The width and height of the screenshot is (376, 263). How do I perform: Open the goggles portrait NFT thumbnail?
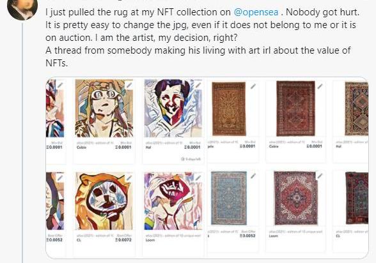[x=104, y=109]
